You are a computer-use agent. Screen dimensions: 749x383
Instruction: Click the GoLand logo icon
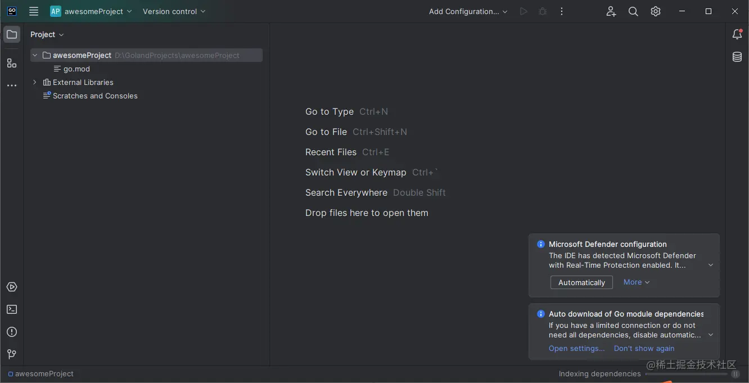12,11
